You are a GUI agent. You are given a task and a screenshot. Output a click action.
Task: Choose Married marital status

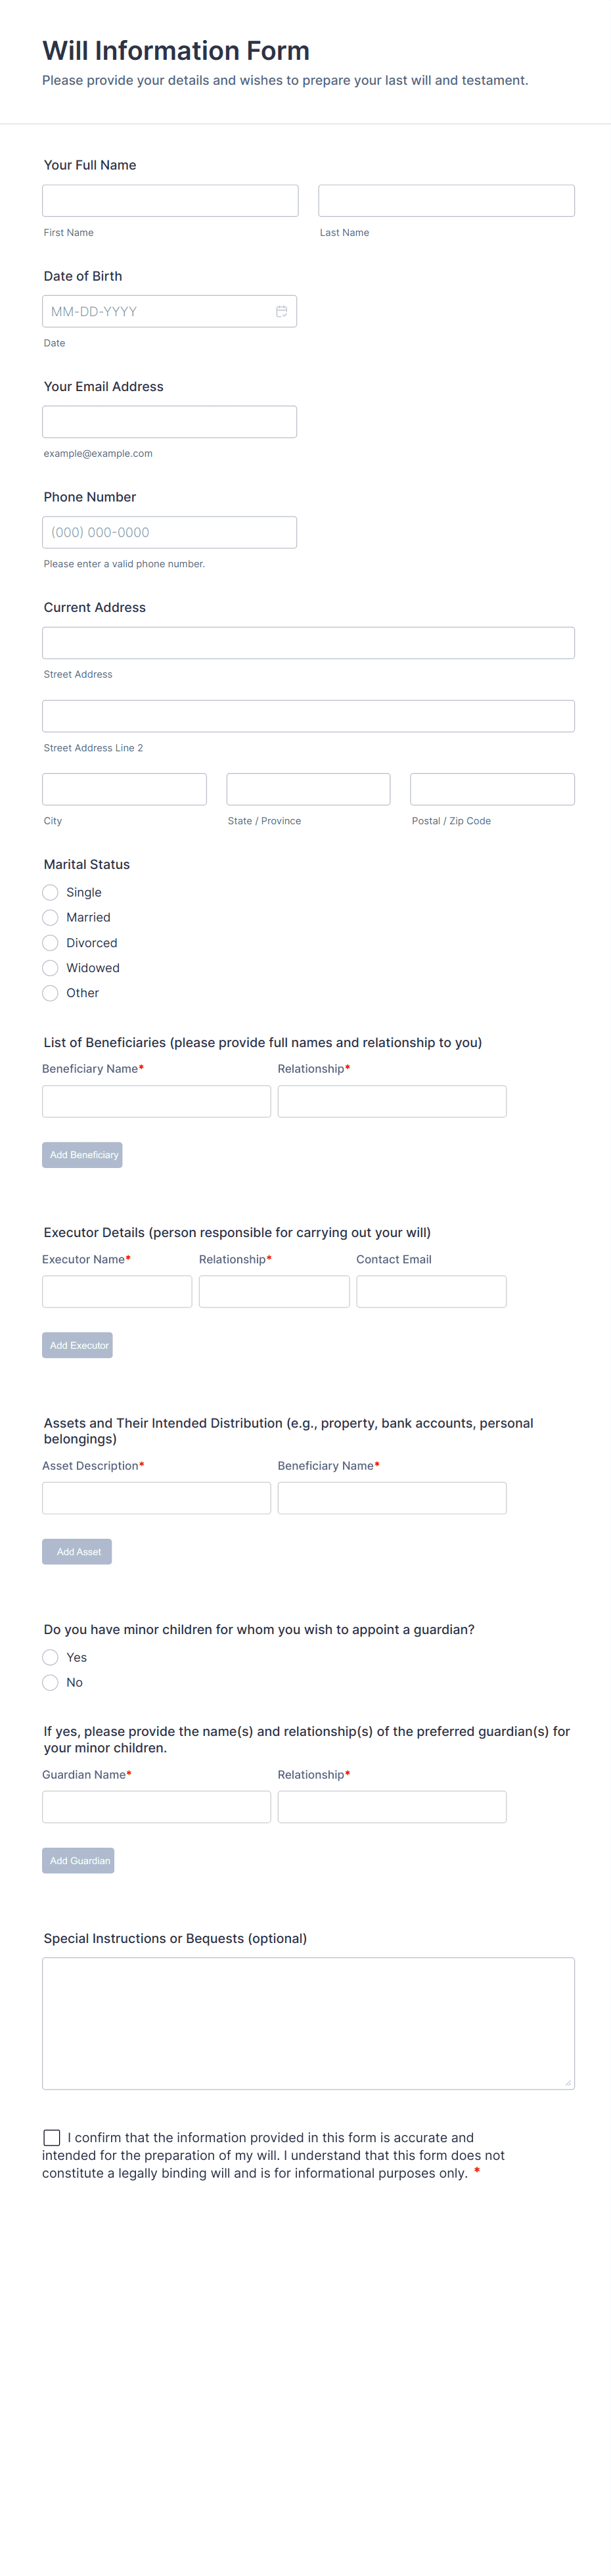coord(50,917)
